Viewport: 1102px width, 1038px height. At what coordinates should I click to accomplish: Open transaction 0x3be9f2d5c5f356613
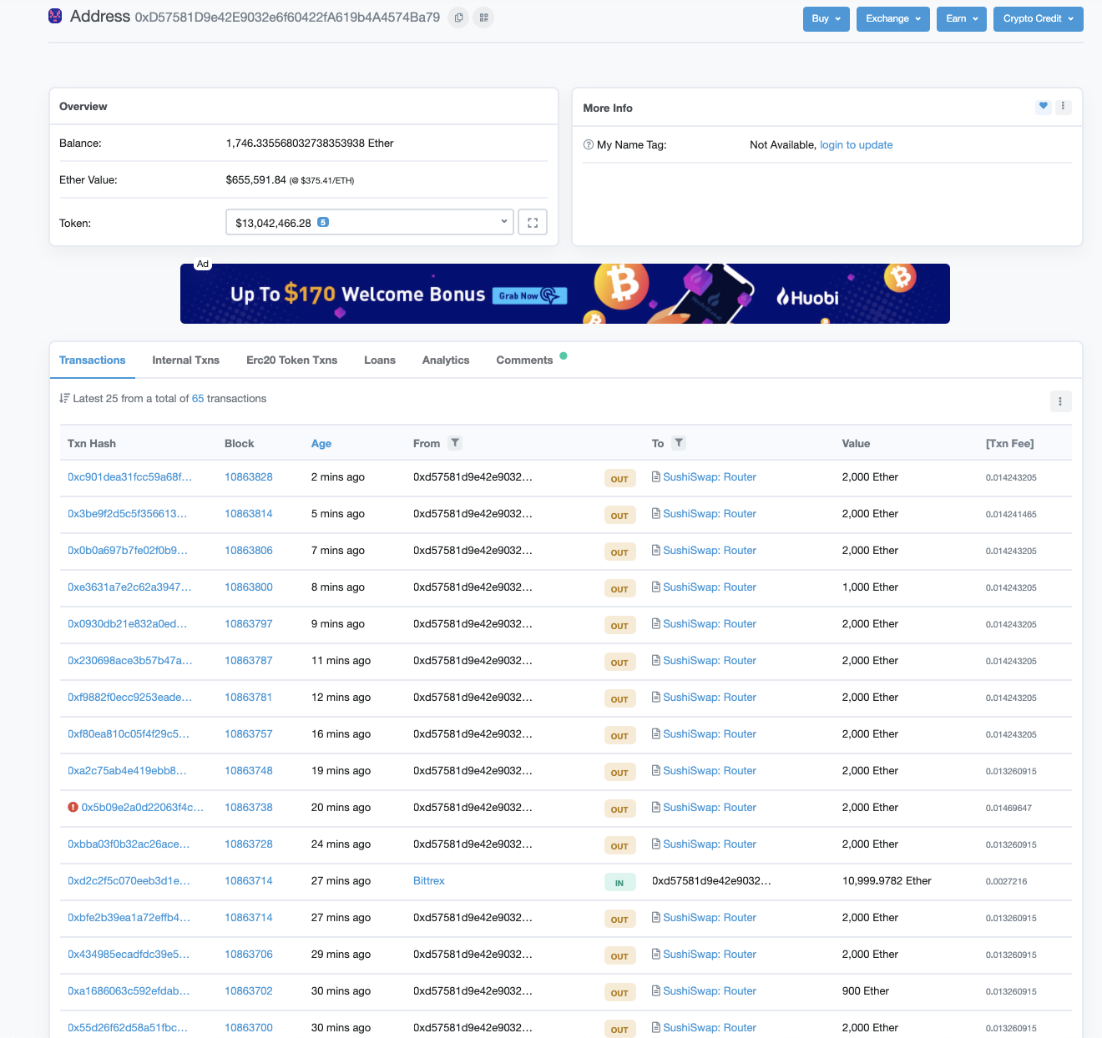point(127,514)
